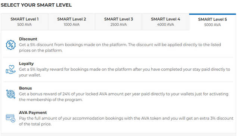
Task: Click the 24% bonus reward description text
Action: click(124, 97)
